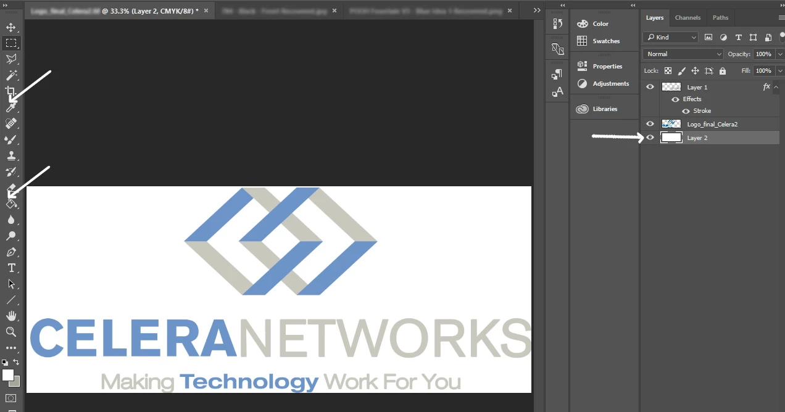
Task: Select the Pen tool
Action: coord(11,252)
